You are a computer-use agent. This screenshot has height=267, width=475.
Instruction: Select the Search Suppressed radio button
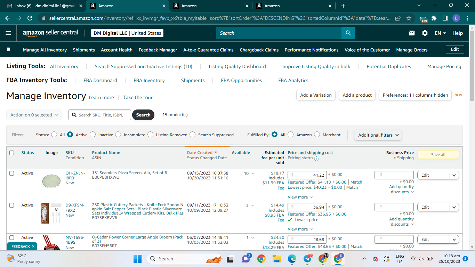(x=192, y=135)
